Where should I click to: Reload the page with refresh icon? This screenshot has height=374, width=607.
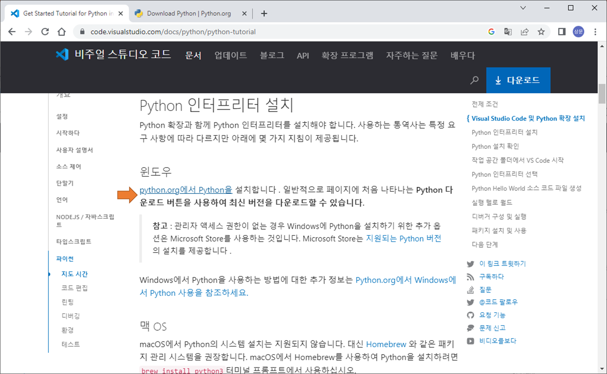point(45,32)
